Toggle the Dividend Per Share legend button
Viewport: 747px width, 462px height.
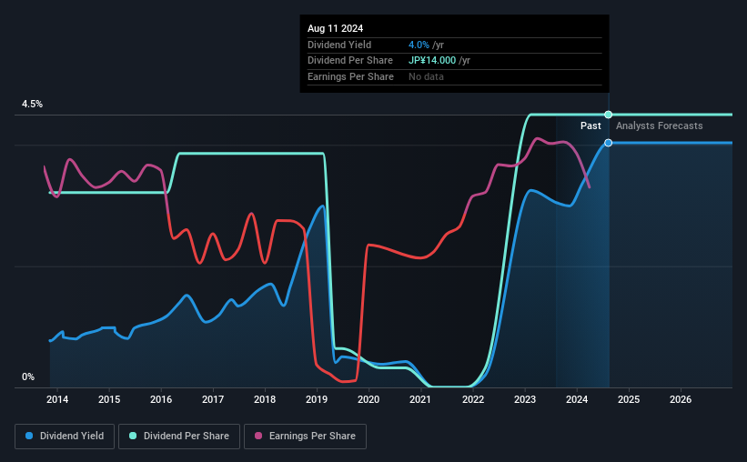click(x=179, y=437)
